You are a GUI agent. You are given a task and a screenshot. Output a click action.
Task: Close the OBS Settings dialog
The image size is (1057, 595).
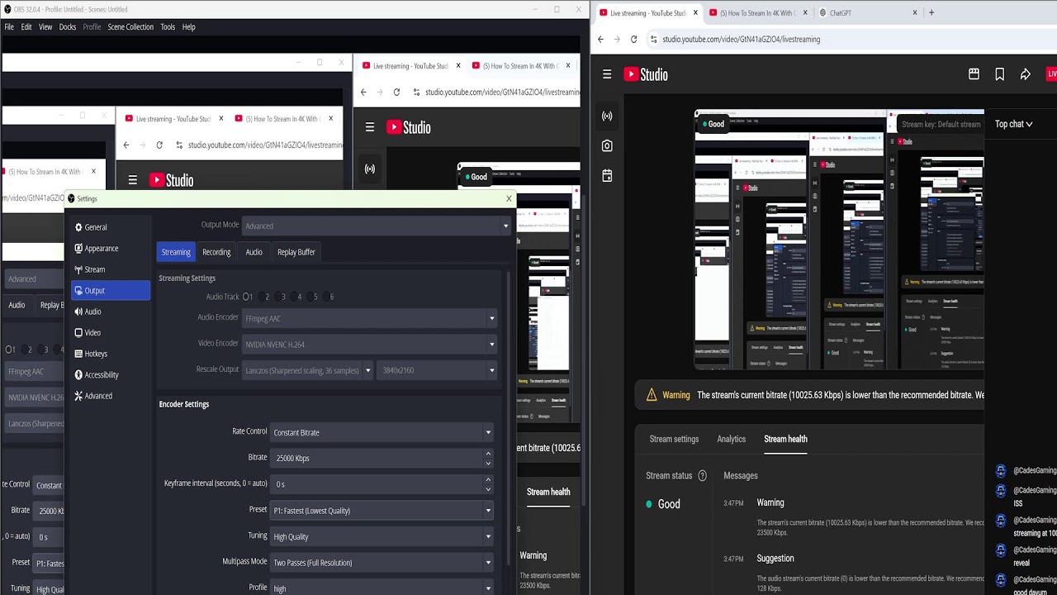pos(509,198)
